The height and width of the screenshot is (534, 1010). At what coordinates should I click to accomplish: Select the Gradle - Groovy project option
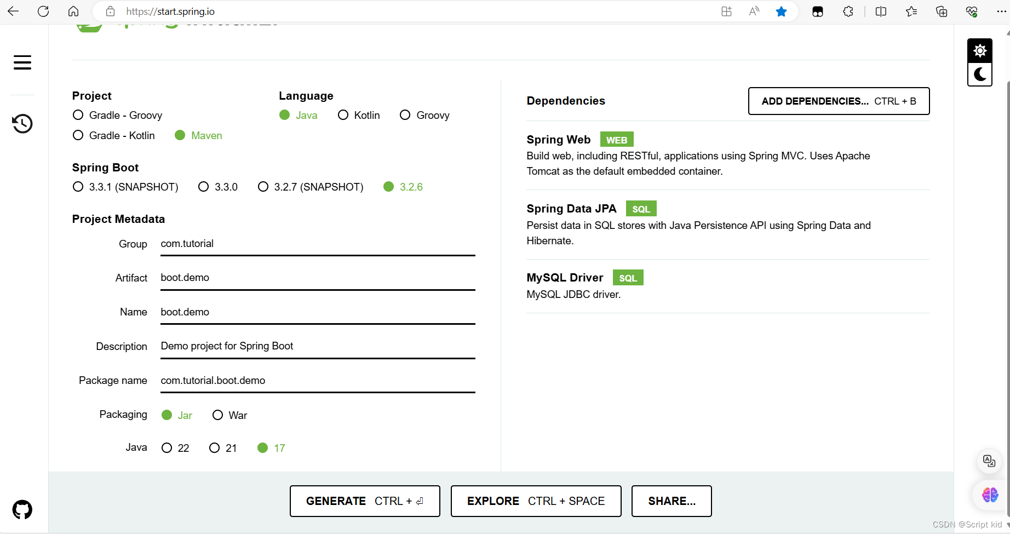[117, 115]
